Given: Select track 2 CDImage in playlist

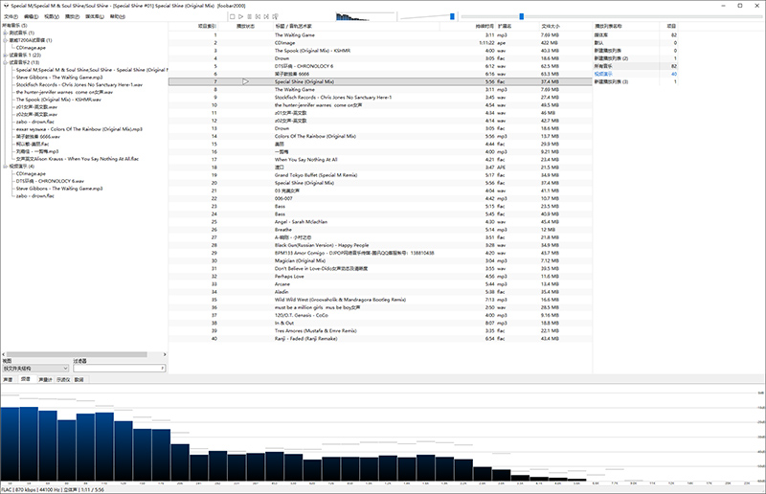Looking at the screenshot, I should [x=380, y=43].
